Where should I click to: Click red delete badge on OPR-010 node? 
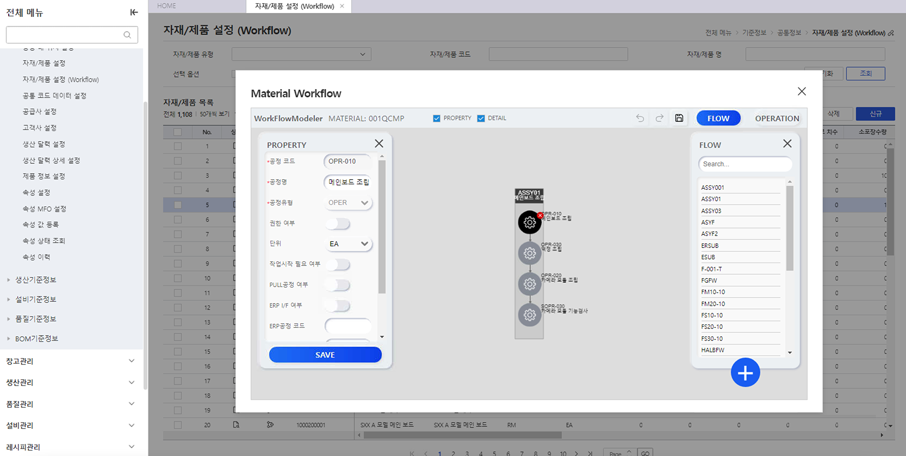pos(540,216)
